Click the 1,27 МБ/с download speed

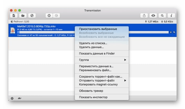tap(153, 22)
